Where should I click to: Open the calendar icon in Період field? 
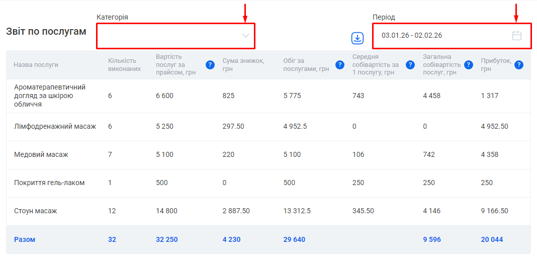pos(516,36)
